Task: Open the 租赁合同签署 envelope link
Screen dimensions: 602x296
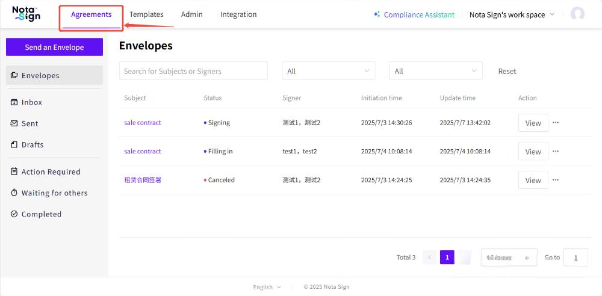Action: click(143, 180)
